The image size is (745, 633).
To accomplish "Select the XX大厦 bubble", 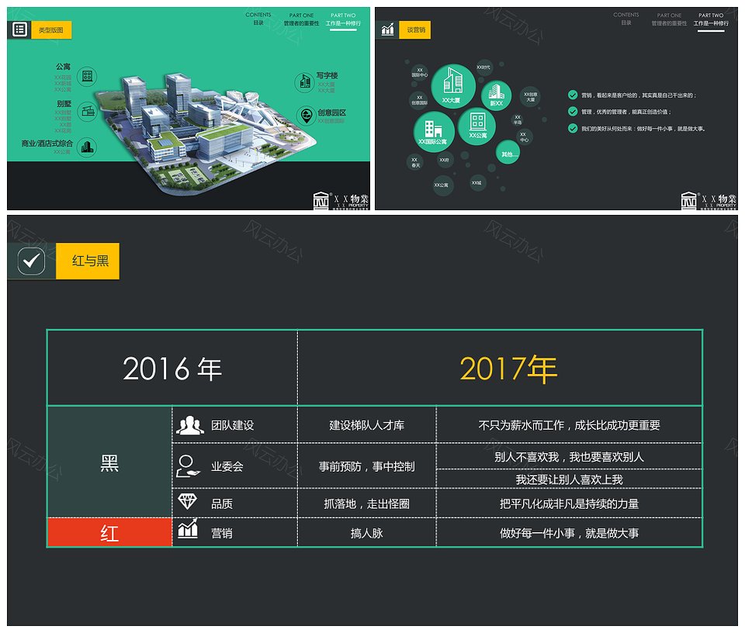I will coord(452,86).
